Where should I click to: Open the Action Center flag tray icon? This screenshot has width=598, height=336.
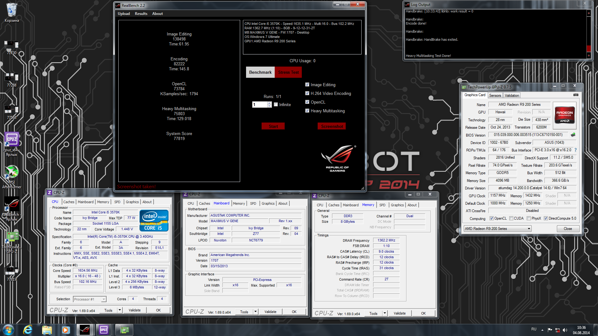(x=550, y=330)
